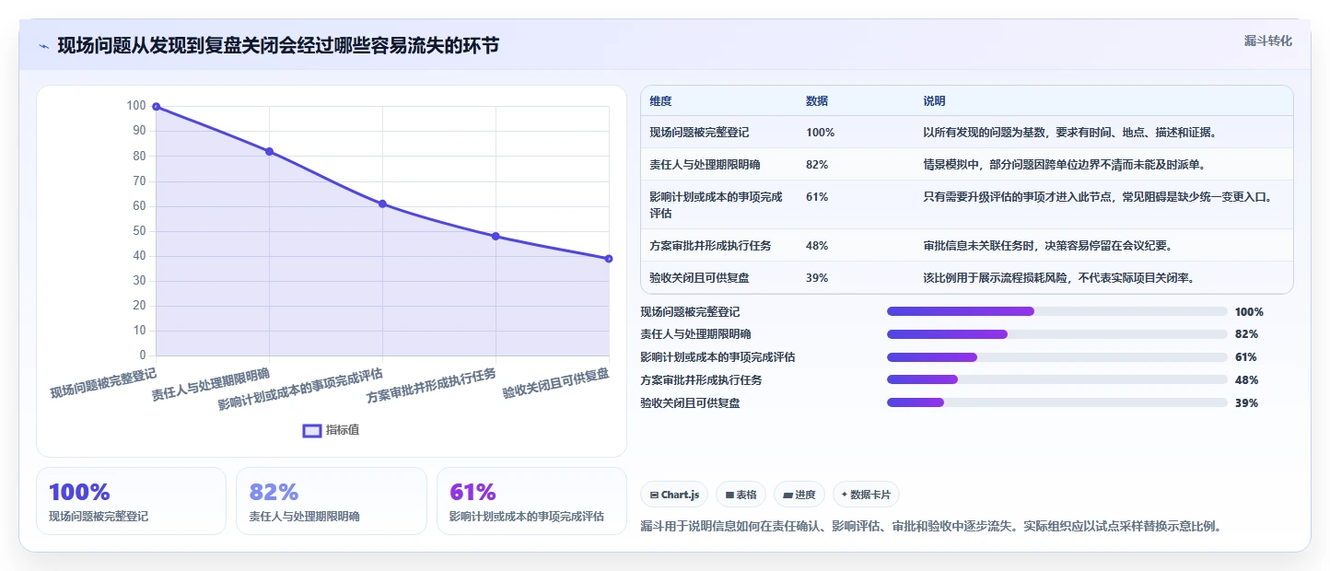The image size is (1330, 571).
Task: Click x-axis label 现场问题被完整登记
Action: pos(103,382)
